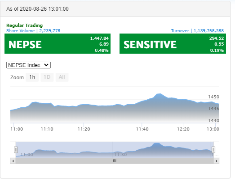Click the Zoom label text
The image size is (235, 182).
coord(17,77)
